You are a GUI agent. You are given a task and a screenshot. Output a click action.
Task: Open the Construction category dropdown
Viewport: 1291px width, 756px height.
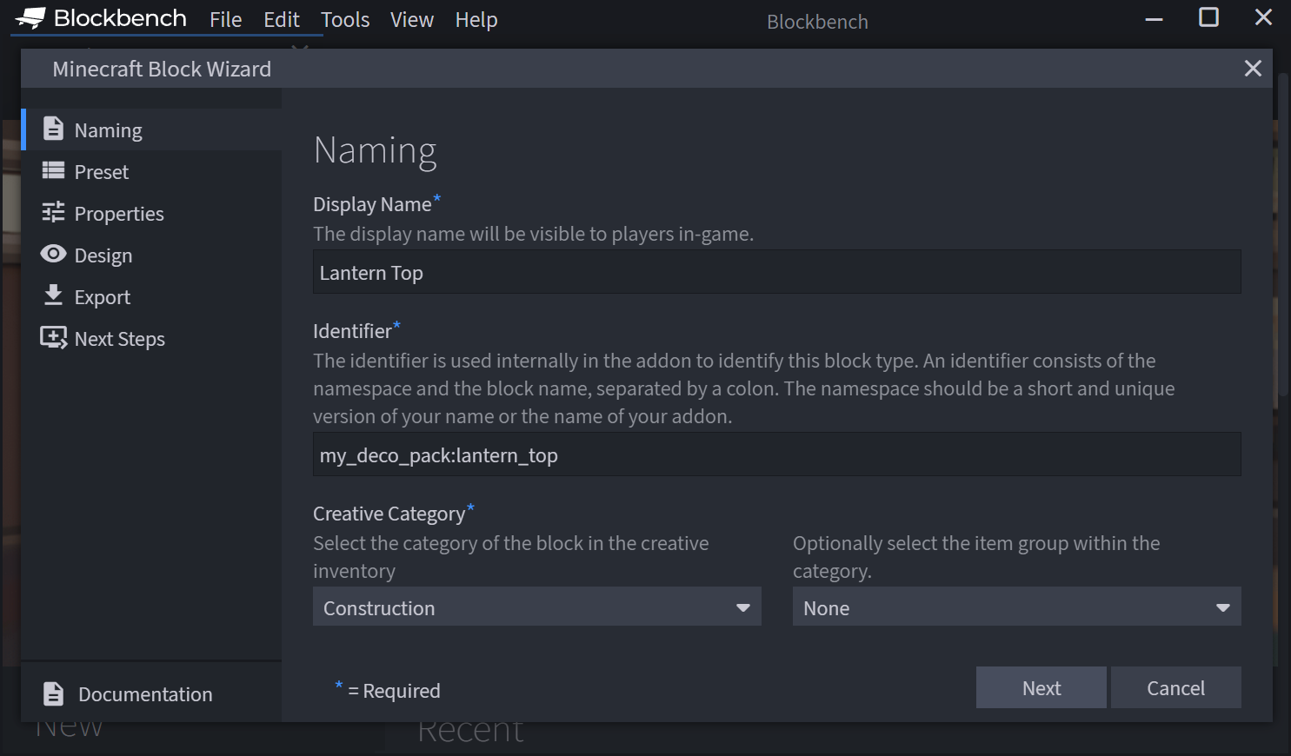click(x=536, y=607)
